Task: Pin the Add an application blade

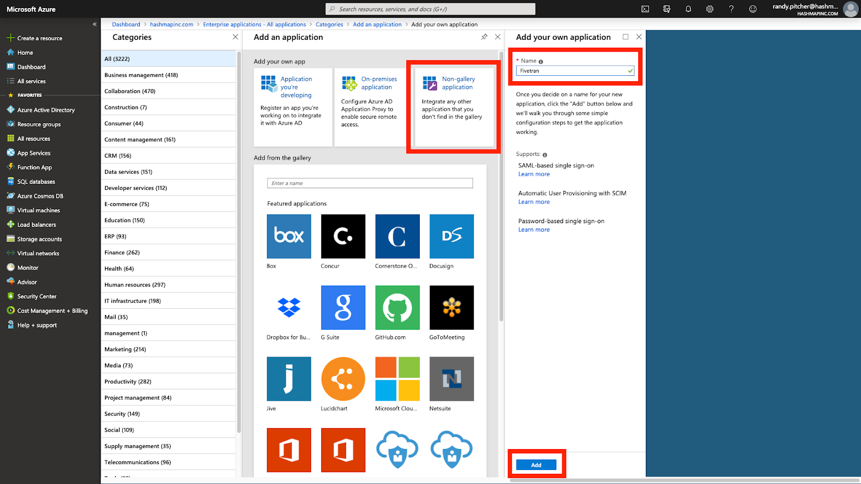Action: pyautogui.click(x=484, y=37)
